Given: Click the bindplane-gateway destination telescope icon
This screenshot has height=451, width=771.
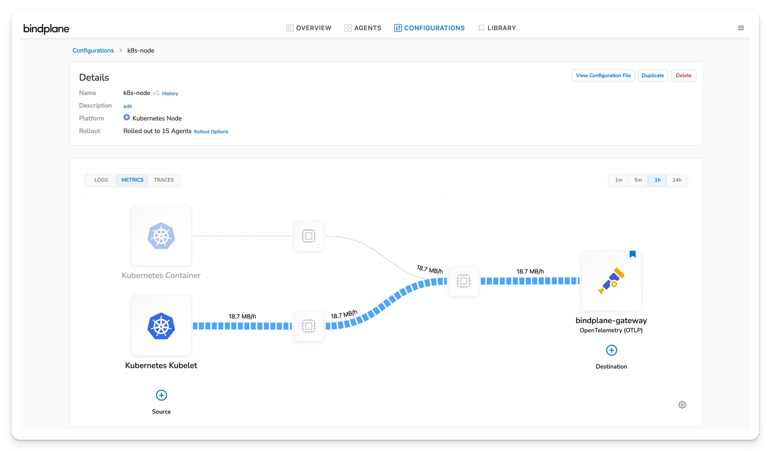Looking at the screenshot, I should click(611, 280).
